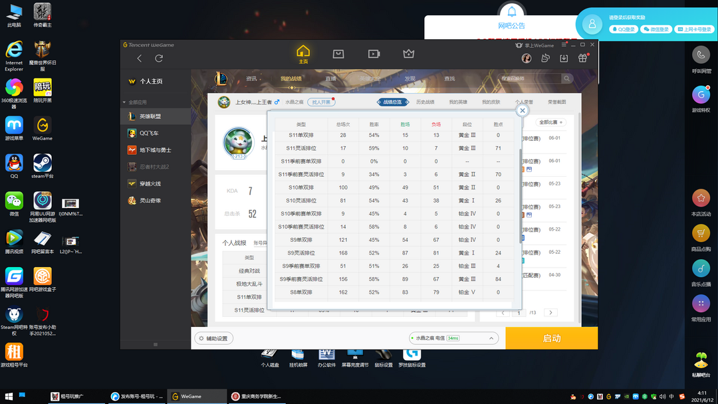This screenshot has height=404, width=718.
Task: Open the gift box icon in WeGame
Action: pos(582,58)
